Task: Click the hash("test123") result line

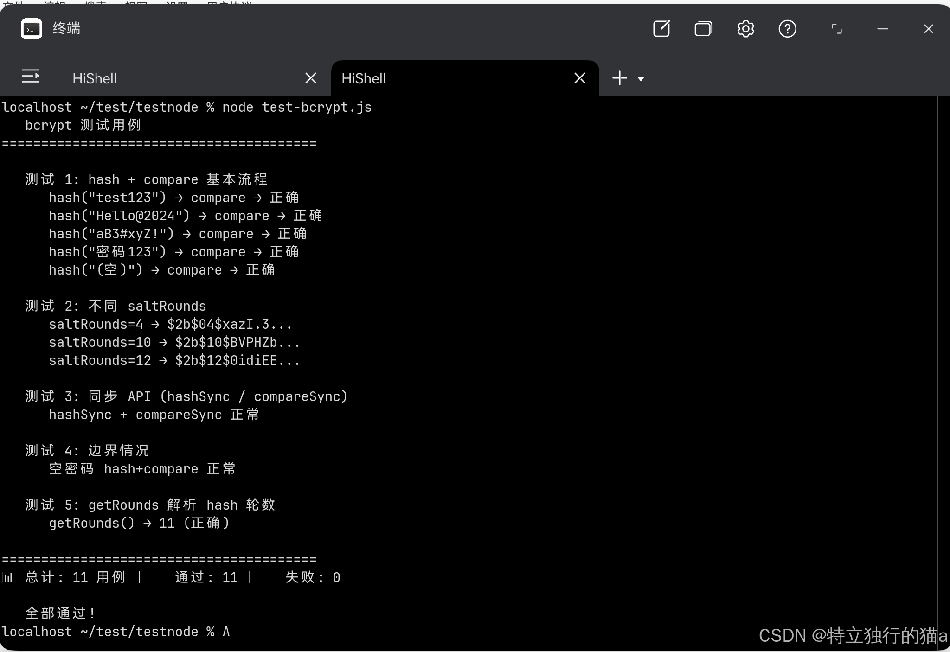Action: pyautogui.click(x=173, y=198)
